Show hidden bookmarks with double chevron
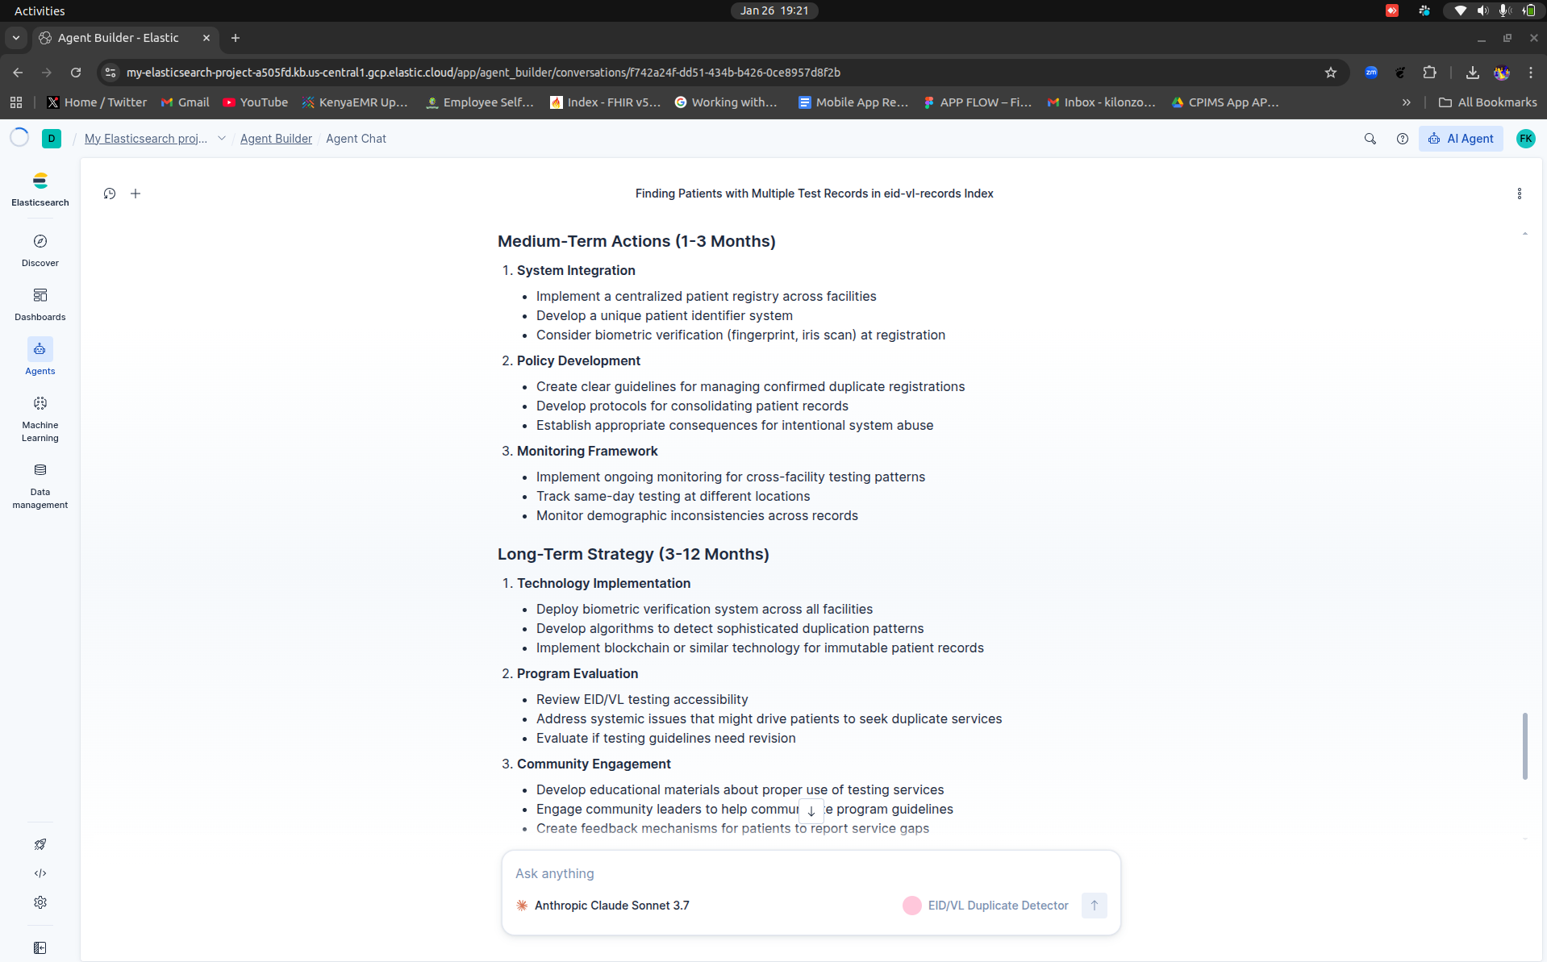1547x962 pixels. (1407, 102)
